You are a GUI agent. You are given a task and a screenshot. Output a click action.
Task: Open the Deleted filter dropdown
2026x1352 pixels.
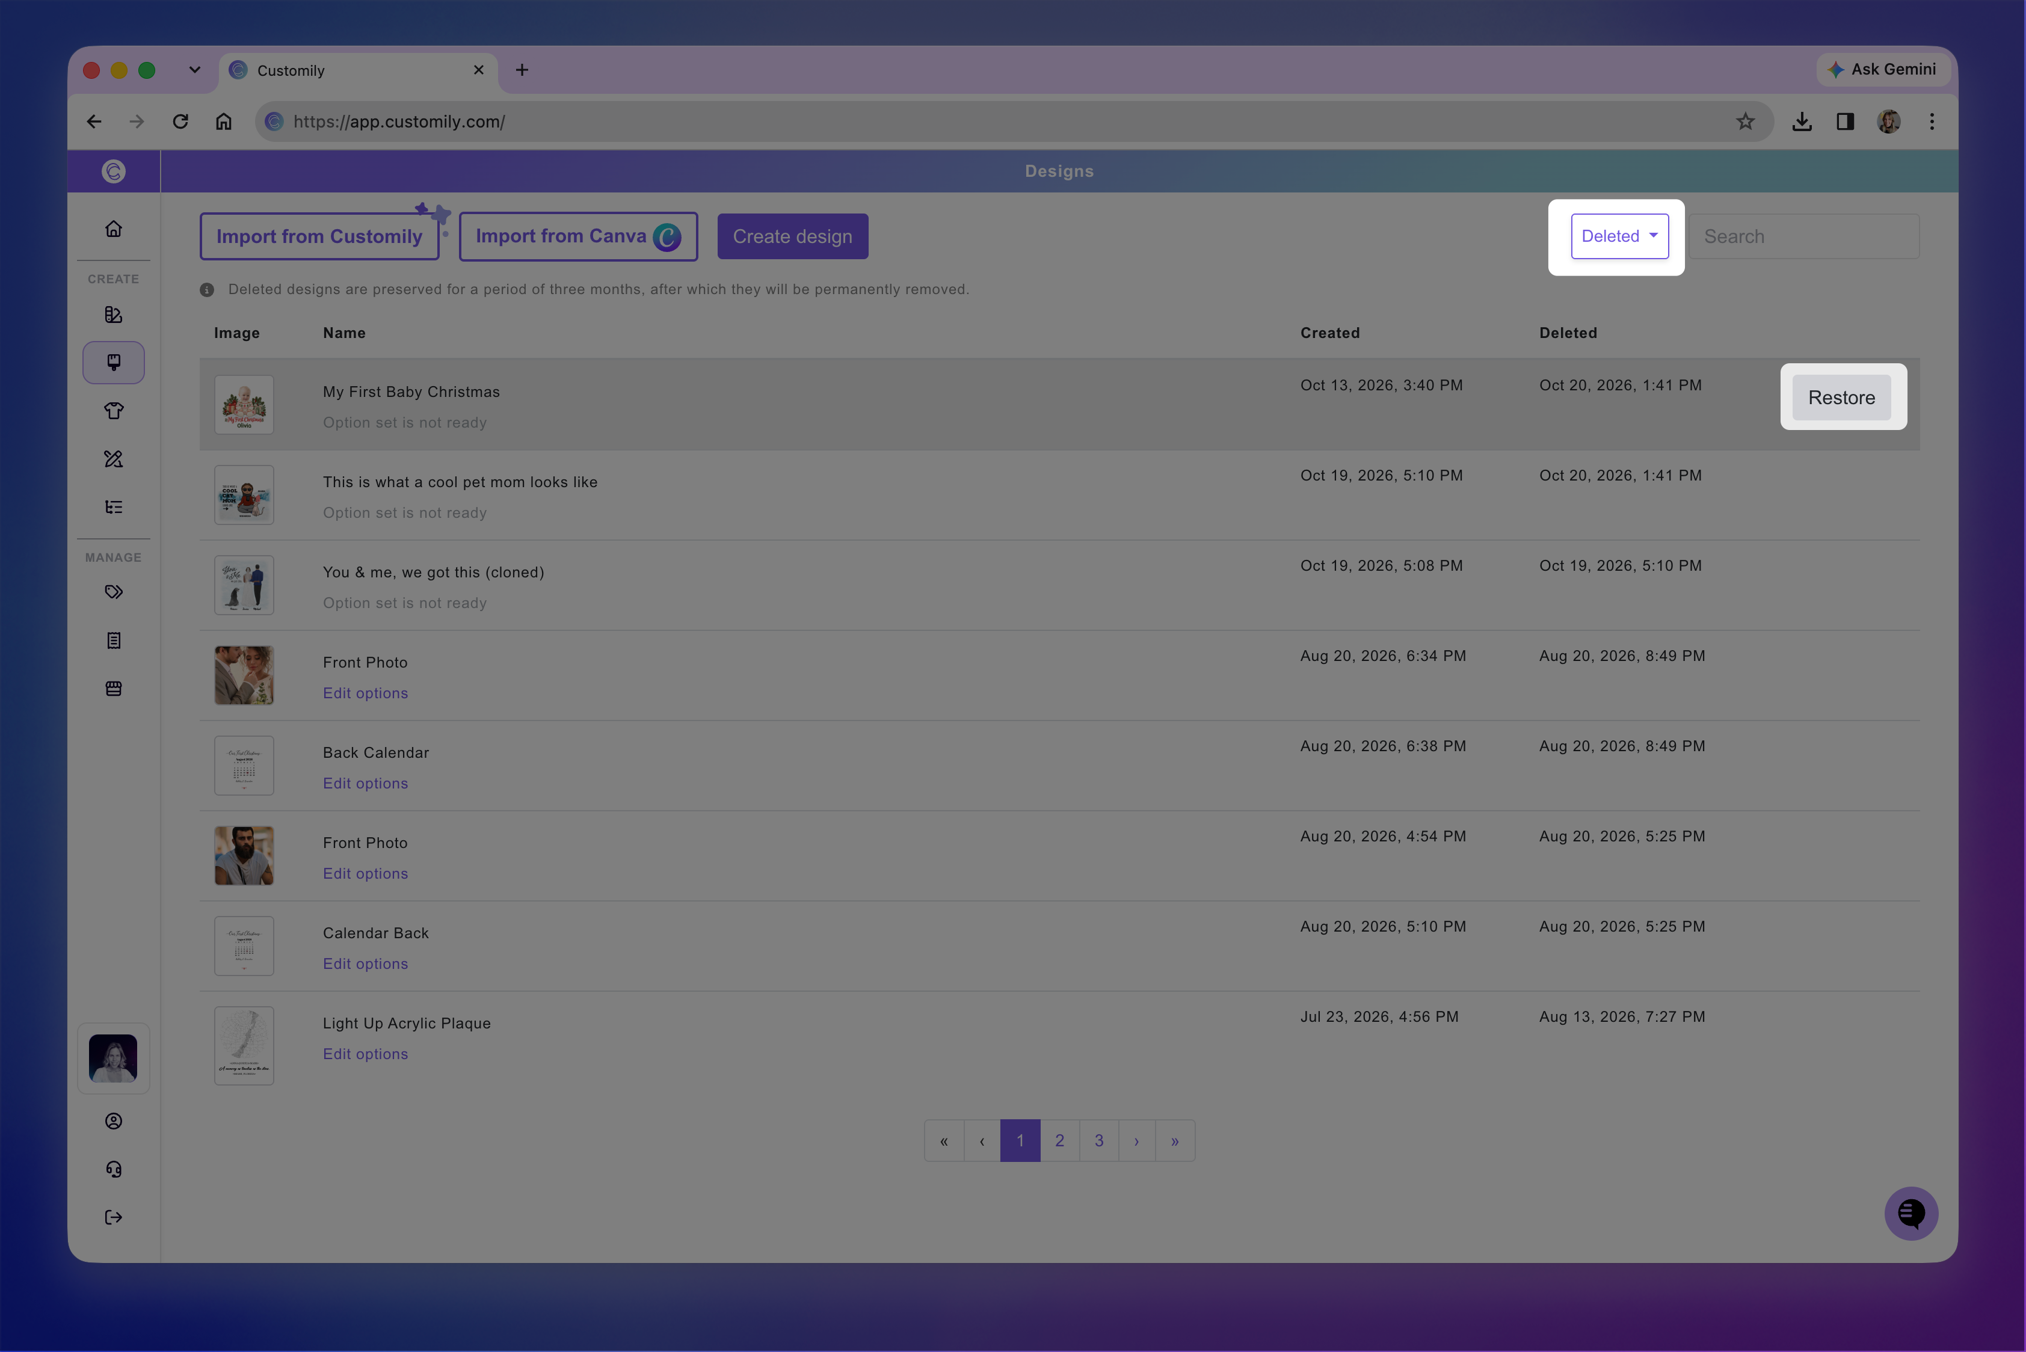coord(1619,236)
